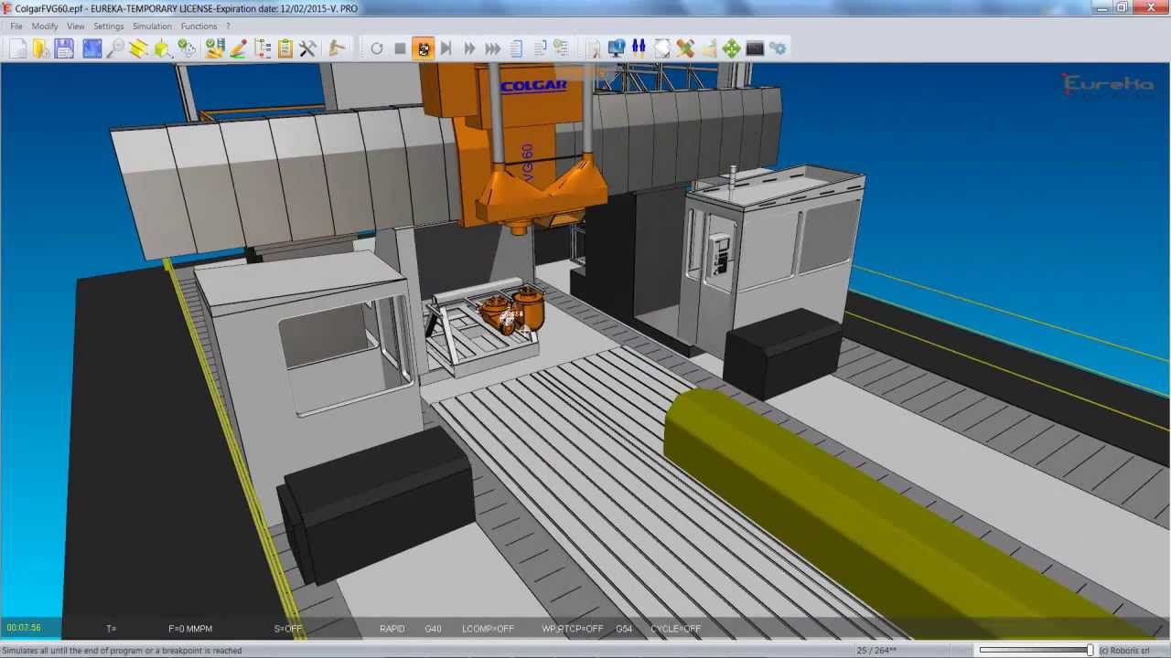The width and height of the screenshot is (1171, 658).
Task: Toggle the highlighted orange simulate-all button
Action: pyautogui.click(x=424, y=48)
